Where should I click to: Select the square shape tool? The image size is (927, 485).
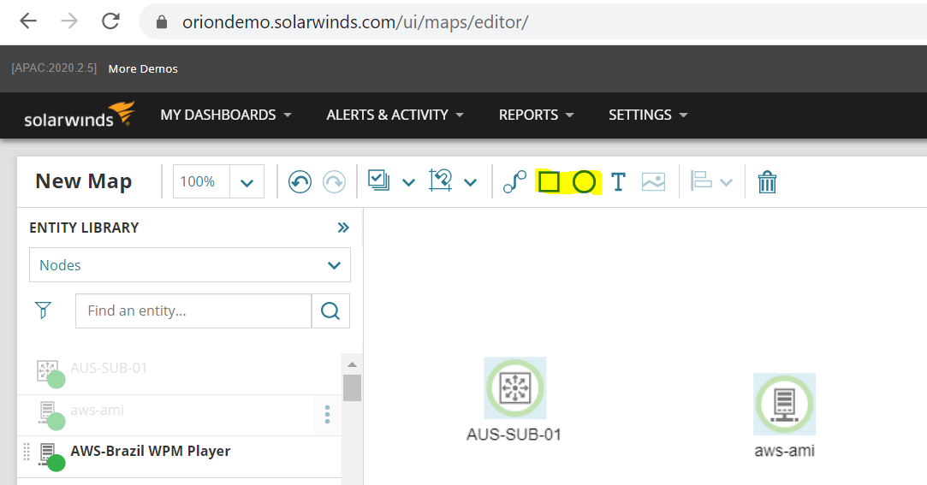tap(550, 182)
